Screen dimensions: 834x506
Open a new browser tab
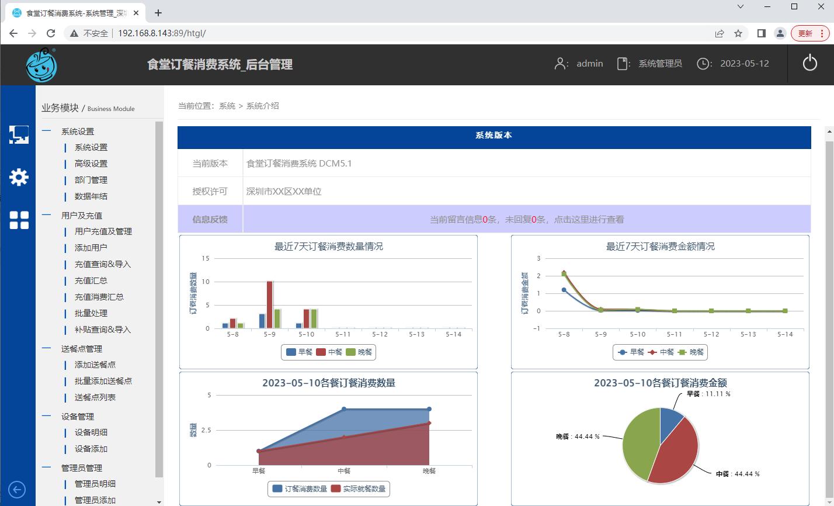click(x=158, y=13)
